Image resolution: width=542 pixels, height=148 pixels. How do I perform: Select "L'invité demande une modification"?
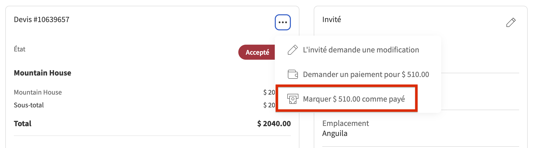coord(361,50)
